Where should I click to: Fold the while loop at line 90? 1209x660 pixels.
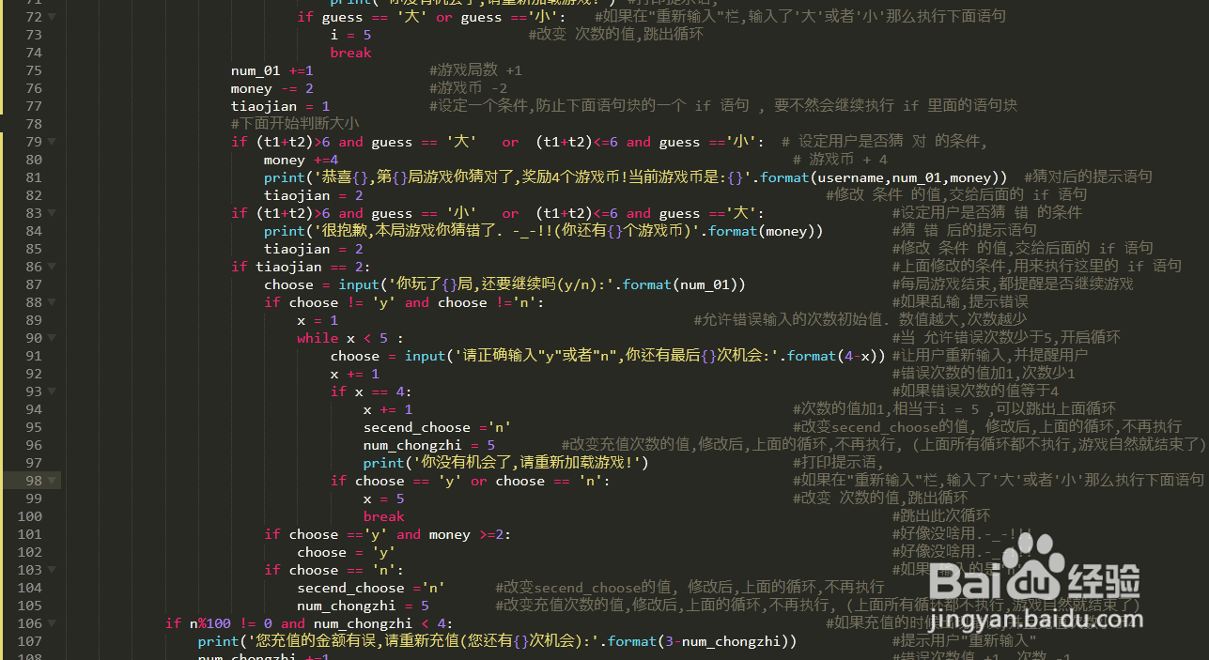pyautogui.click(x=52, y=339)
